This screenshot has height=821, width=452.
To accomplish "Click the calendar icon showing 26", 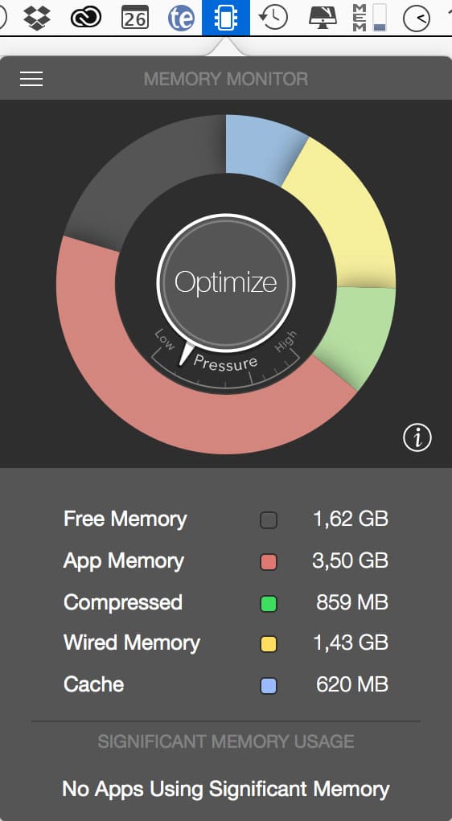I will [x=134, y=18].
